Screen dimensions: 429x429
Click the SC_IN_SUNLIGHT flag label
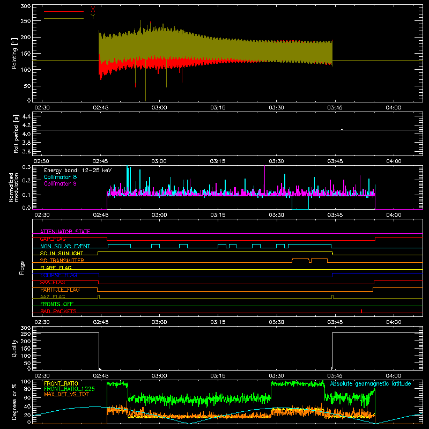(62, 253)
